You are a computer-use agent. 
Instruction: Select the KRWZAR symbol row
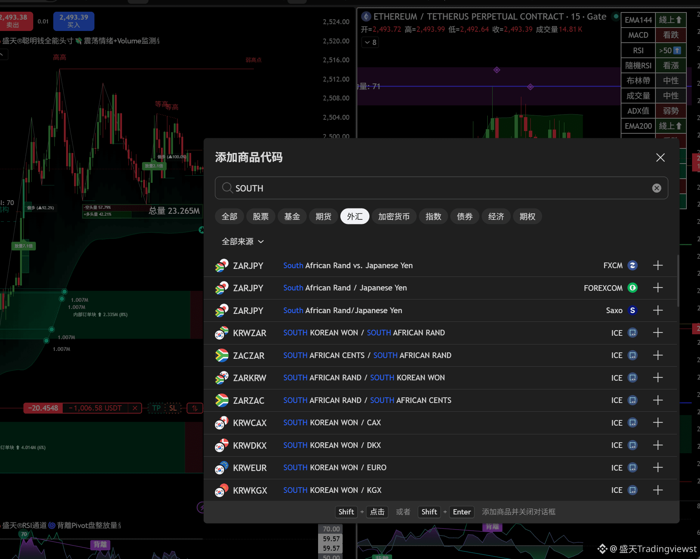440,333
